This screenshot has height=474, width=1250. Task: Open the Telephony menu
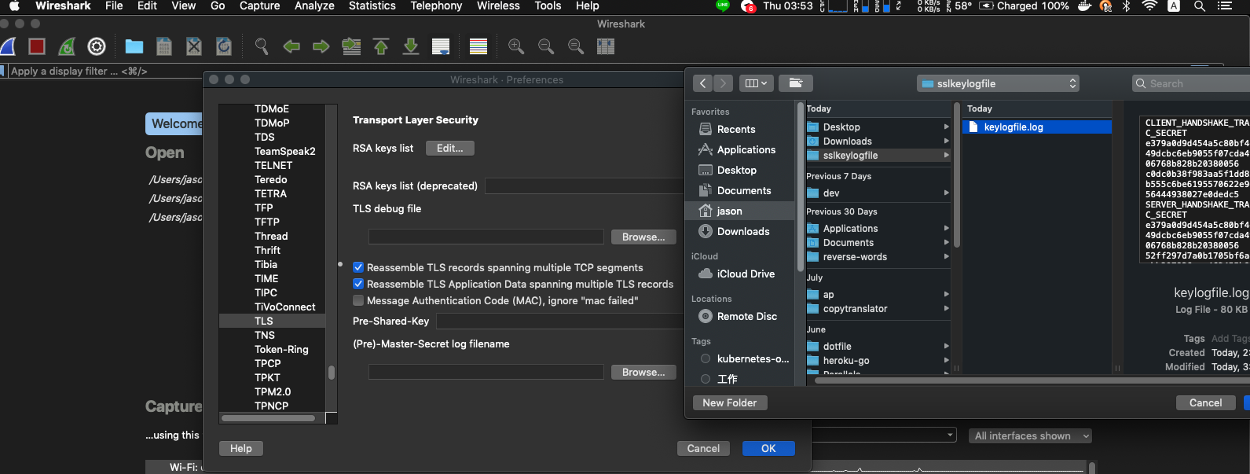[436, 6]
